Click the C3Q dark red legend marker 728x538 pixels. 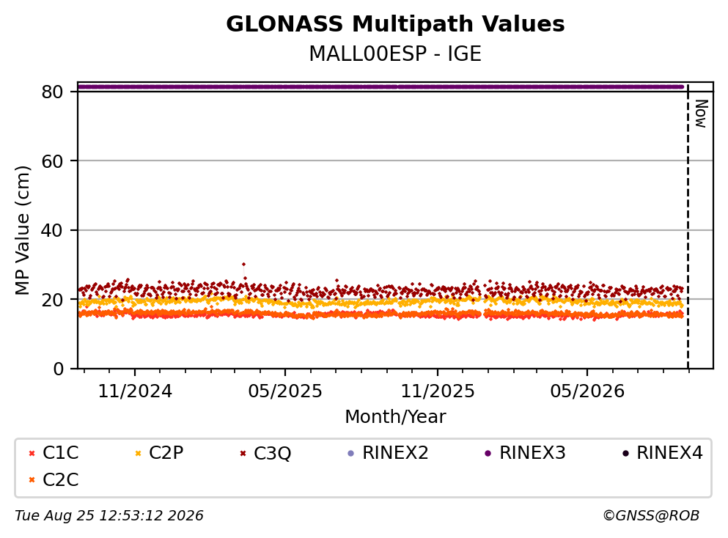243,453
